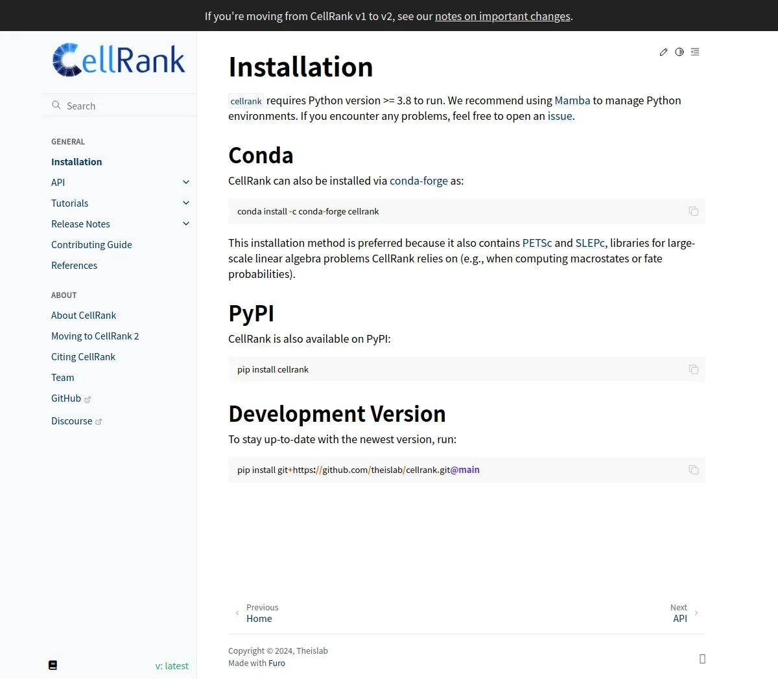Screen dimensions: 778x679
Task: Open the Team page
Action: pos(62,378)
